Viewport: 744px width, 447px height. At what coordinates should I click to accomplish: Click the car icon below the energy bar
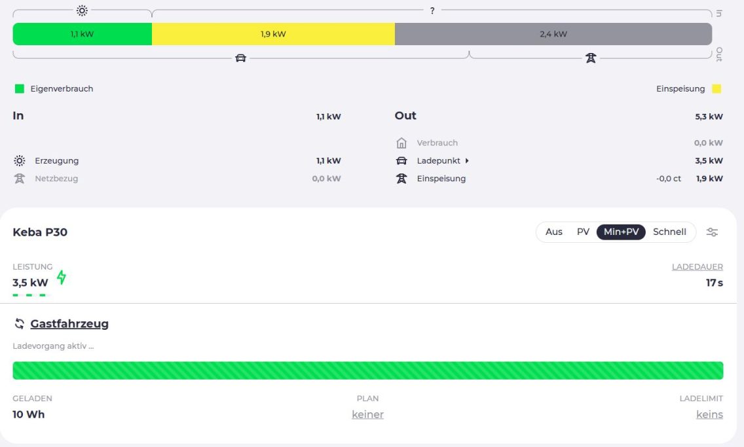(x=240, y=58)
